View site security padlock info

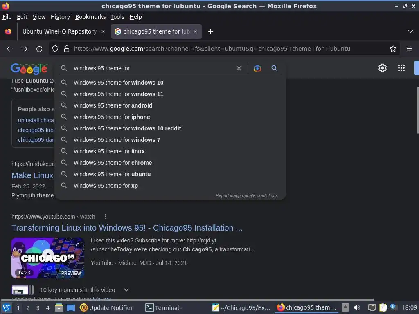[x=67, y=49]
